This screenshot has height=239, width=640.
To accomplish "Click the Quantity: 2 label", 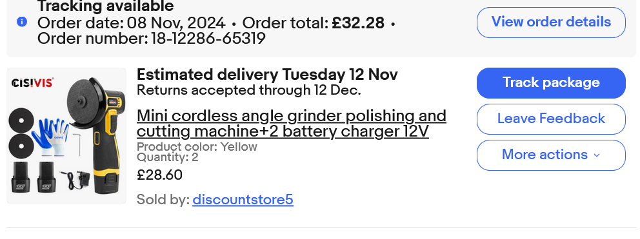I will [167, 157].
